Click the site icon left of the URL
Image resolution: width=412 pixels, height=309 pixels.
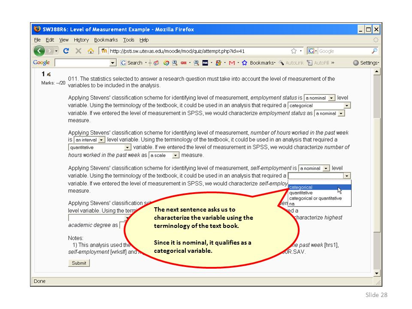[104, 51]
